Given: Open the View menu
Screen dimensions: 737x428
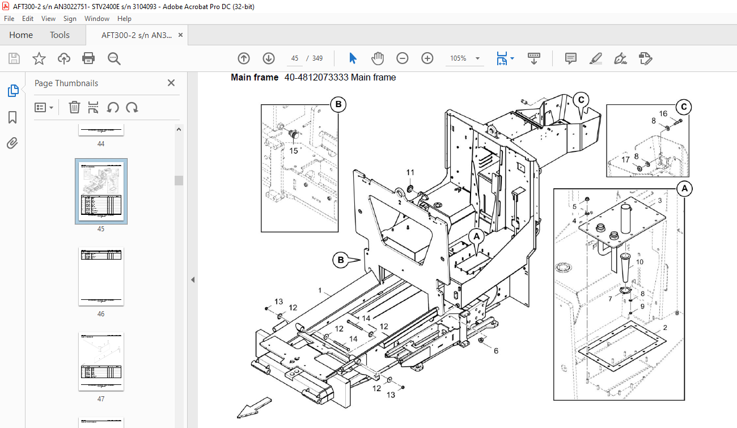Looking at the screenshot, I should [x=48, y=19].
